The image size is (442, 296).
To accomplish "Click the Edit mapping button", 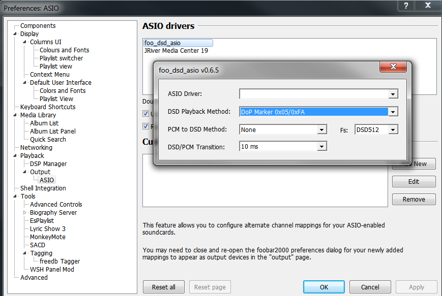I will pos(414,181).
